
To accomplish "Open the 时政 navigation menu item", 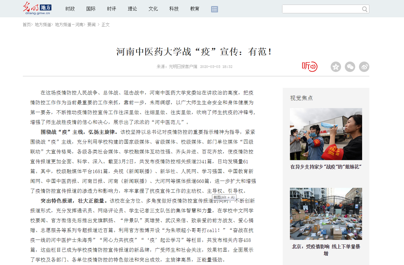I will (x=70, y=9).
